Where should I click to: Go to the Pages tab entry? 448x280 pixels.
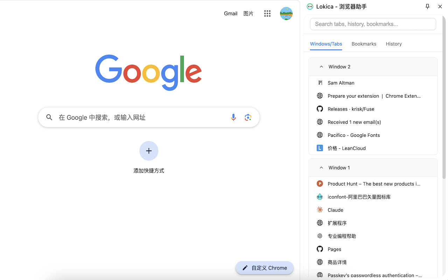point(373,249)
